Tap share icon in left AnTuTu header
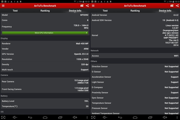 click(x=87, y=6)
